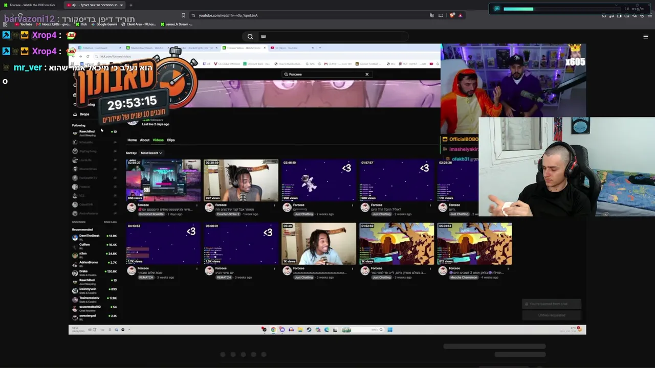Open Drake in the Recommended list
The height and width of the screenshot is (368, 655).
[95, 272]
